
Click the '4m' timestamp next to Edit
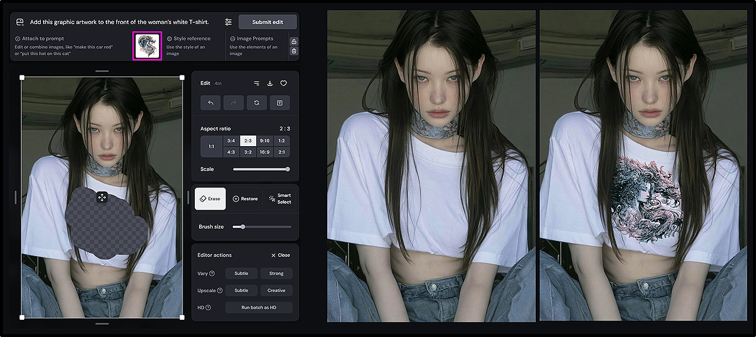(x=218, y=84)
